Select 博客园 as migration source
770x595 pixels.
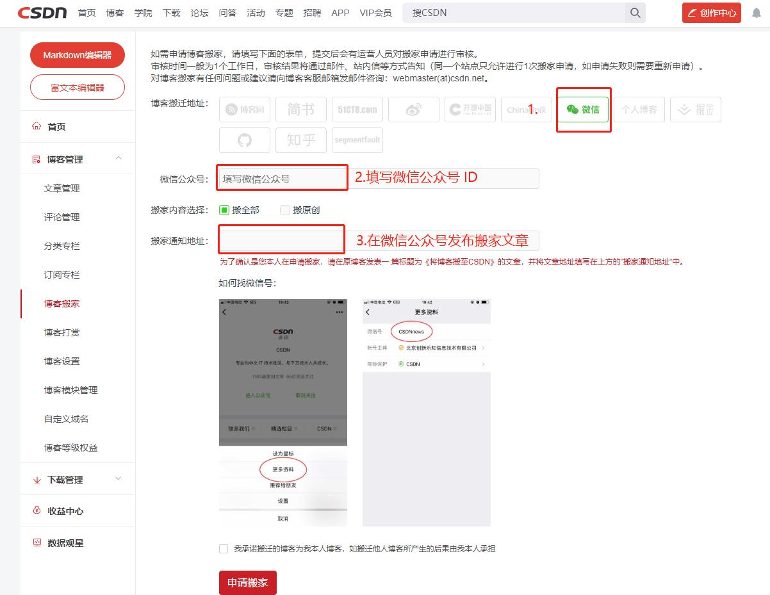pyautogui.click(x=245, y=110)
